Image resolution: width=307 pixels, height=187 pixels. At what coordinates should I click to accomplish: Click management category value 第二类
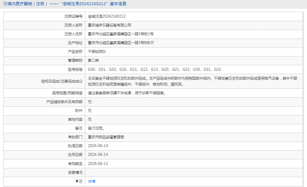click(93, 60)
